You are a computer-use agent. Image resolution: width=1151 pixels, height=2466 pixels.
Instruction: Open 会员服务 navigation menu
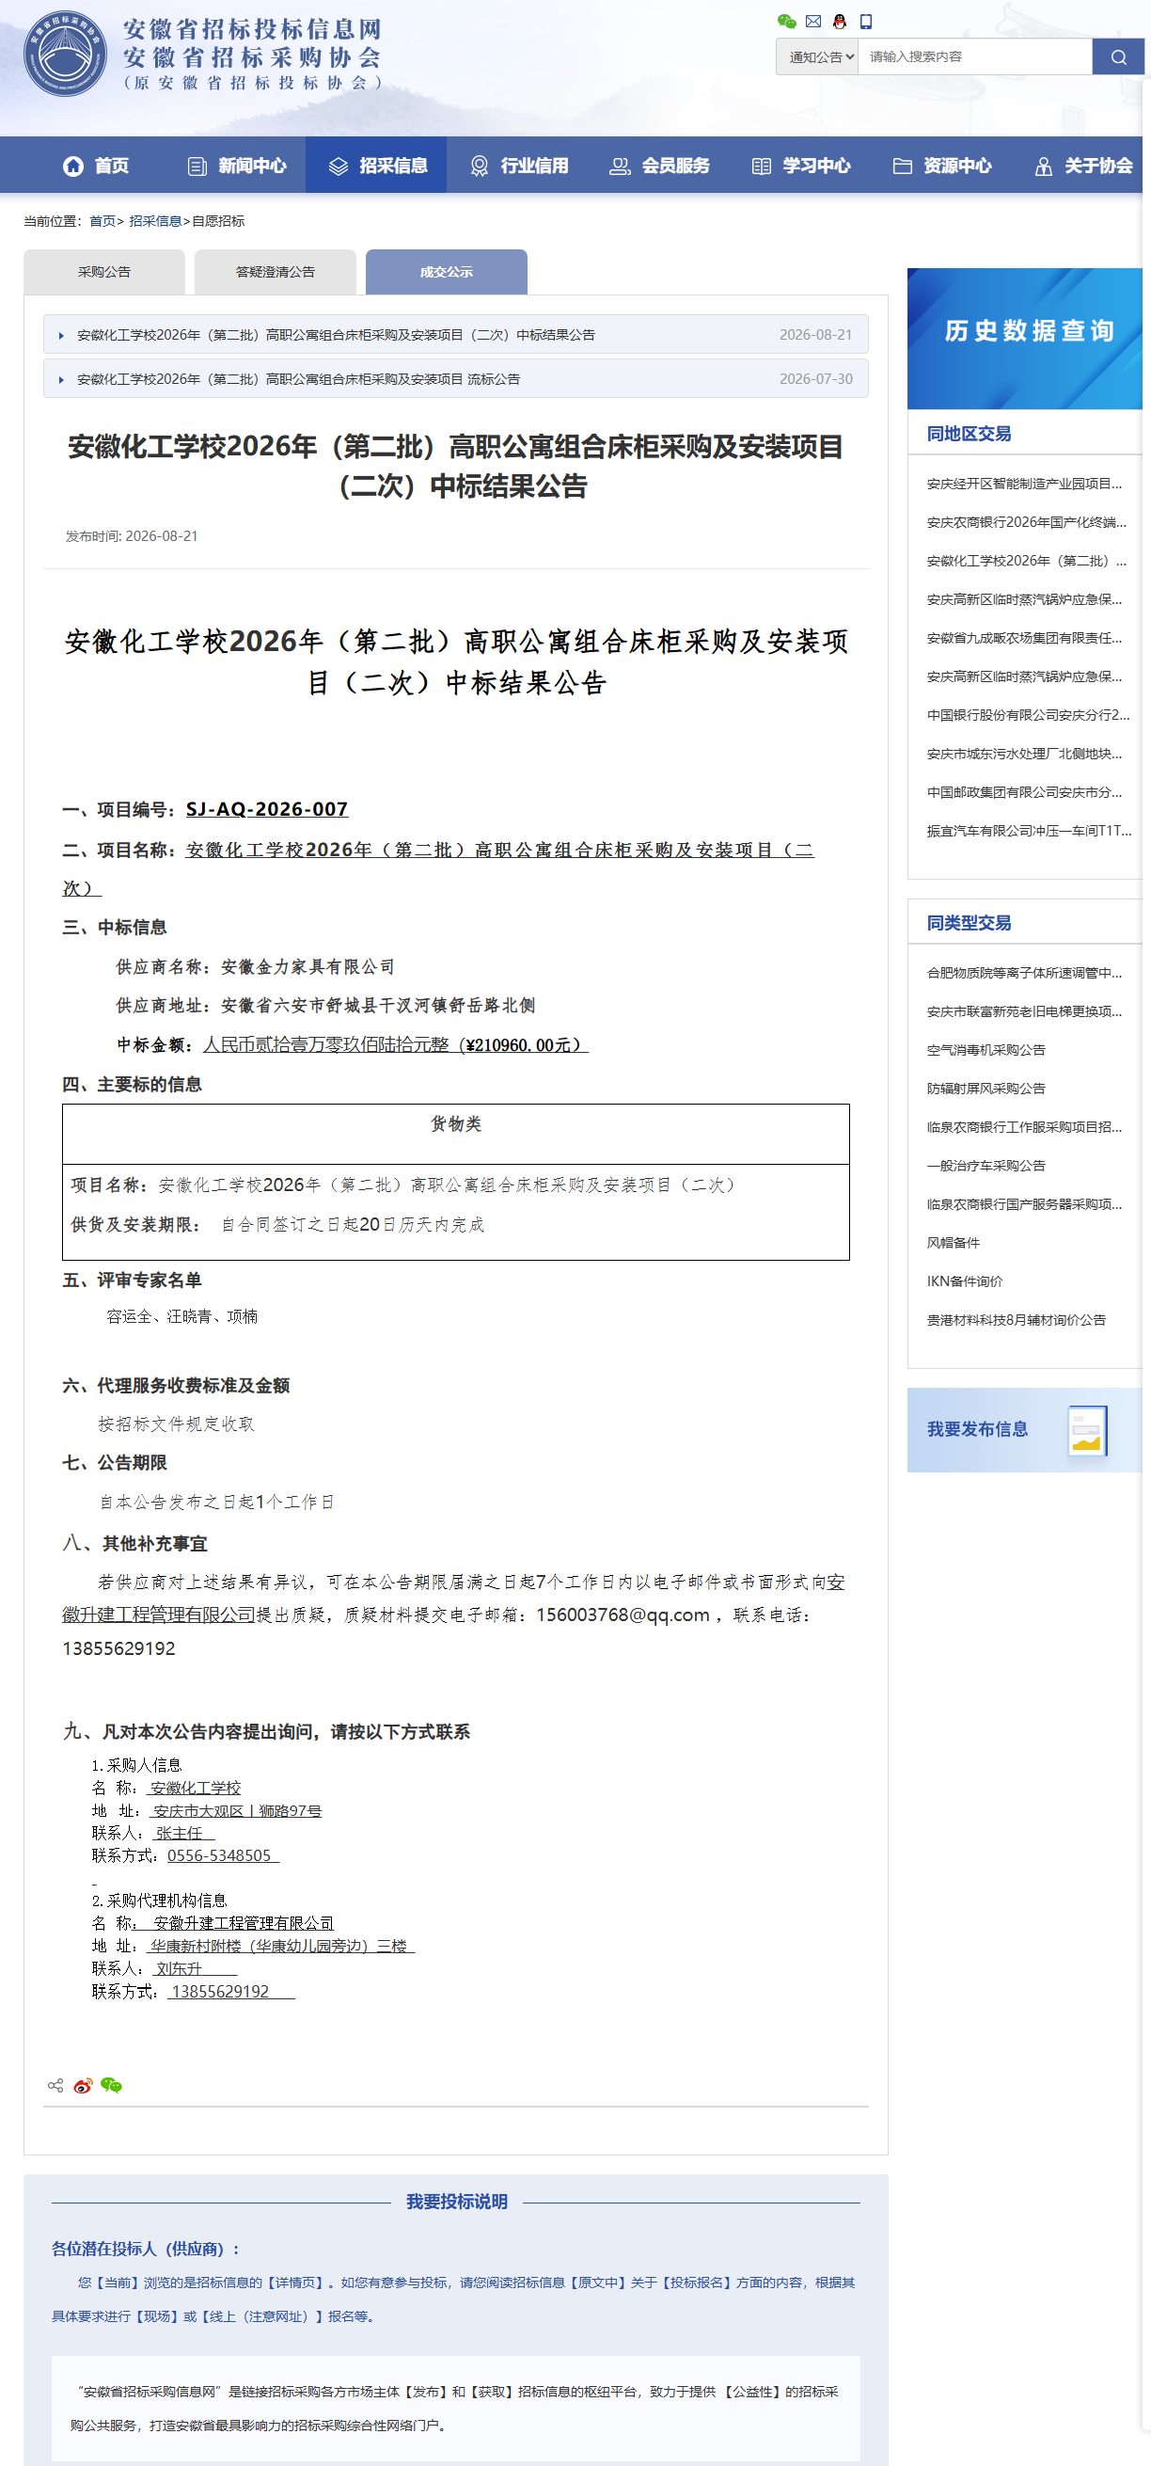coord(659,166)
